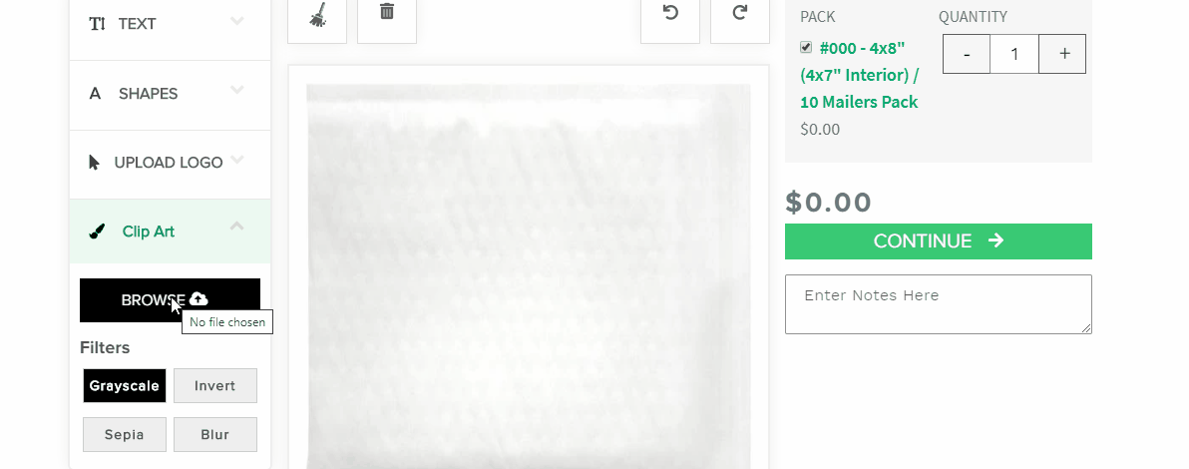Click the Shapes letter A icon
The height and width of the screenshot is (469, 1189).
click(95, 94)
